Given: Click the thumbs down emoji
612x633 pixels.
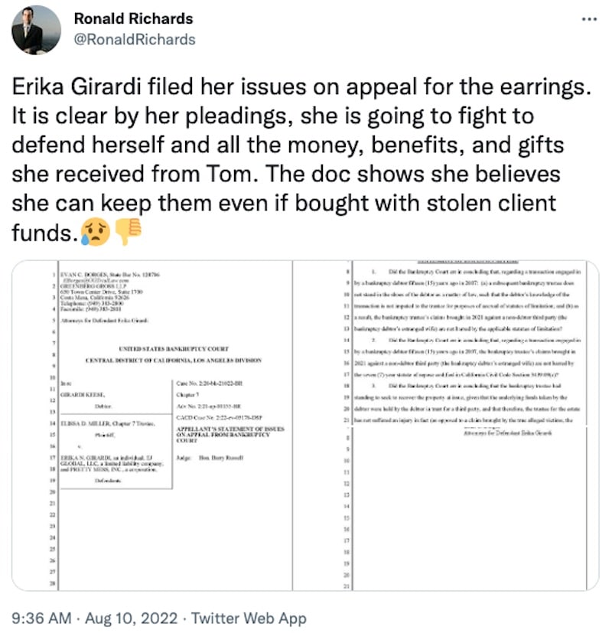Looking at the screenshot, I should tap(128, 232).
